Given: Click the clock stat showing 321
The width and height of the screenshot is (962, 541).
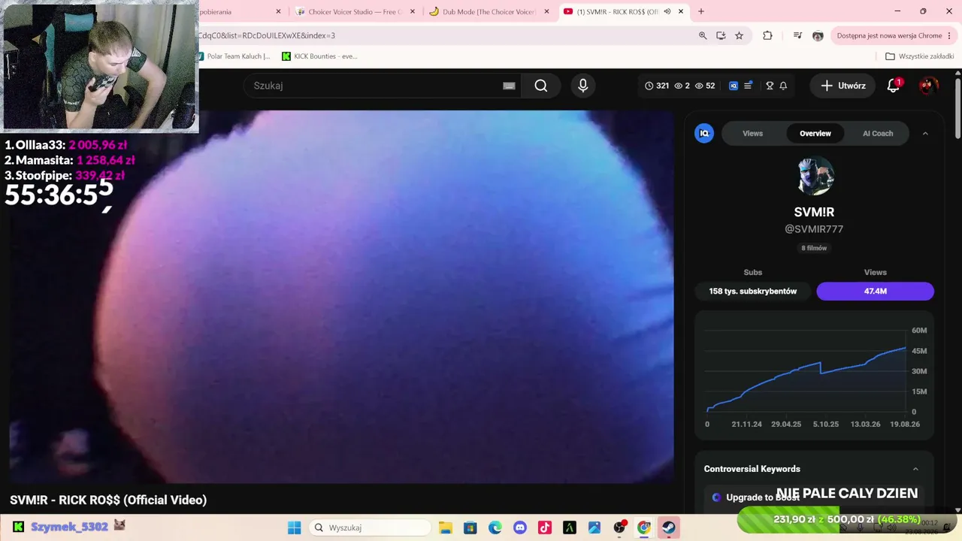Looking at the screenshot, I should tap(657, 86).
